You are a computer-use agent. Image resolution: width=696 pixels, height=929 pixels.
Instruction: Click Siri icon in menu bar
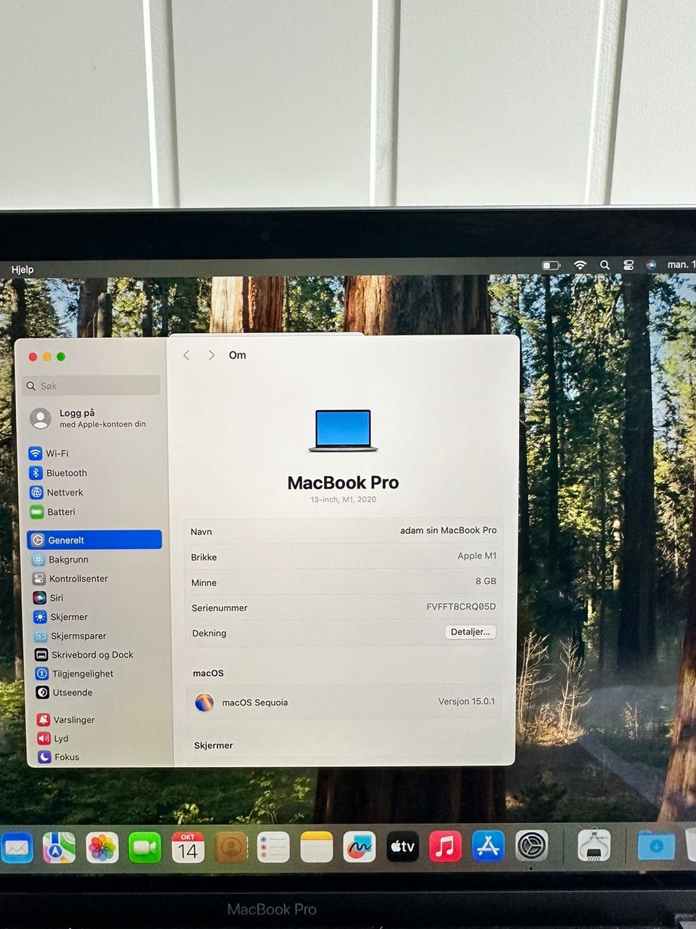pos(651,265)
